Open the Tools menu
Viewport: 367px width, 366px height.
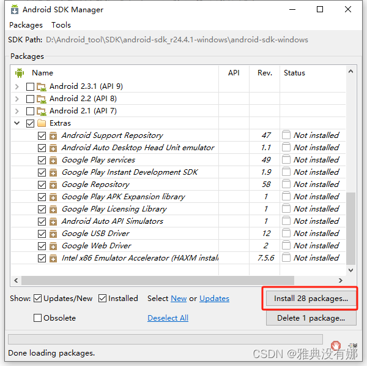pyautogui.click(x=61, y=25)
